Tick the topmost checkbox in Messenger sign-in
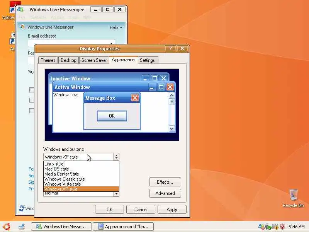309x232 pixels. coord(32,90)
